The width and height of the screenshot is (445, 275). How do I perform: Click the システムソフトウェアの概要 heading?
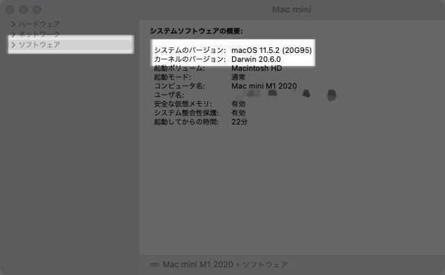click(x=196, y=31)
